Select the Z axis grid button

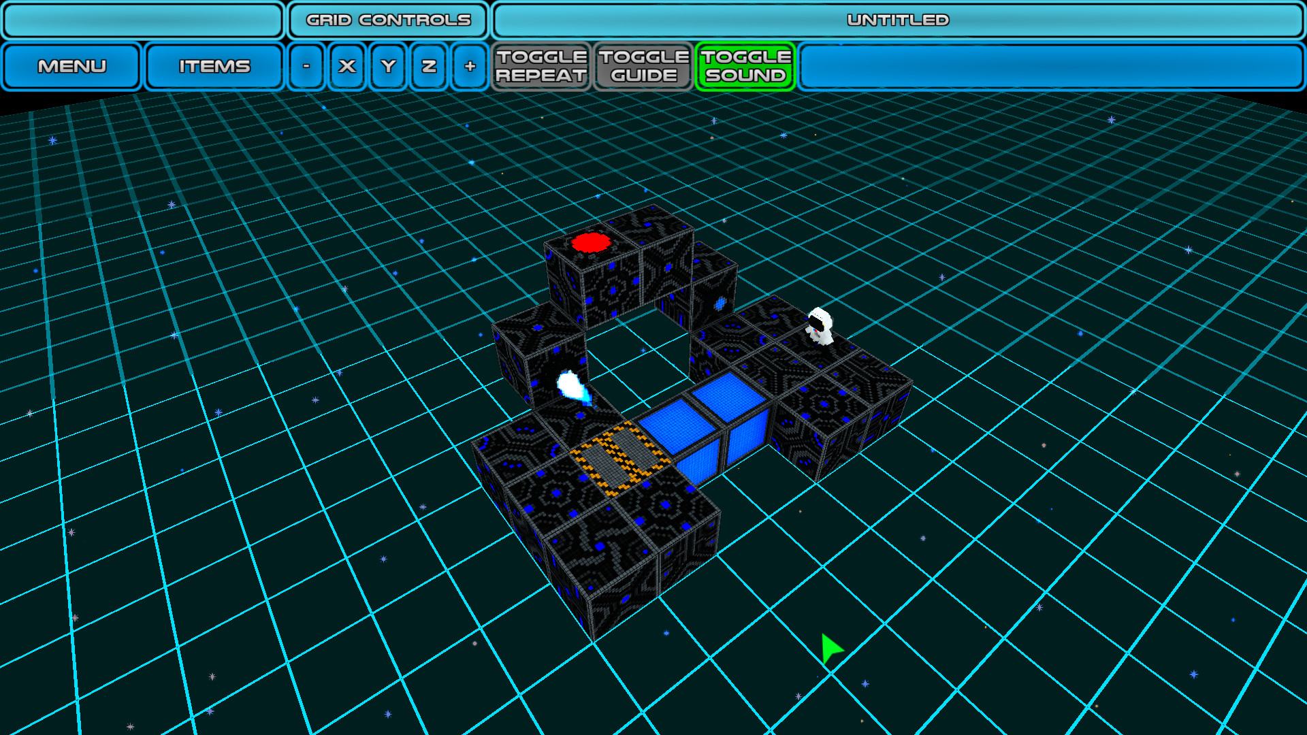(x=429, y=66)
